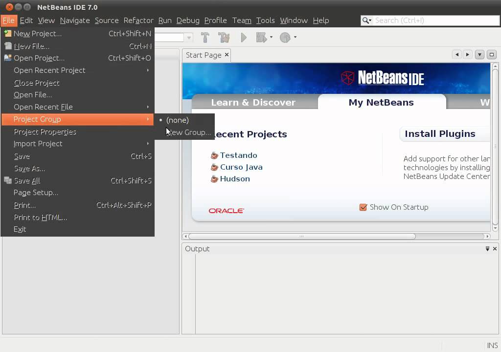Select Page Setup... menu item
Screen dimensions: 501x352
click(78, 193)
